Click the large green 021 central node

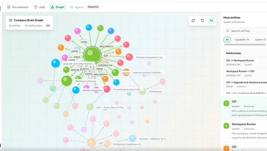pos(92,55)
